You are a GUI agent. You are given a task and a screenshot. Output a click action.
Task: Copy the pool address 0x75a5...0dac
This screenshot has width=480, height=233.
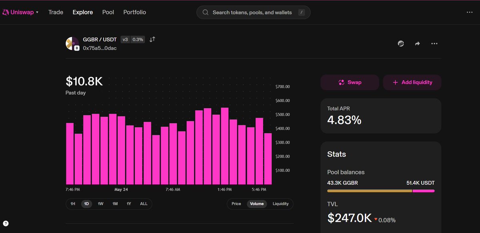point(100,48)
